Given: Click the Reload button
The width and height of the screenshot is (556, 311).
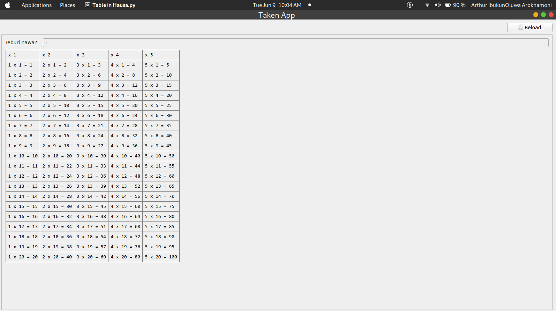Looking at the screenshot, I should (529, 28).
